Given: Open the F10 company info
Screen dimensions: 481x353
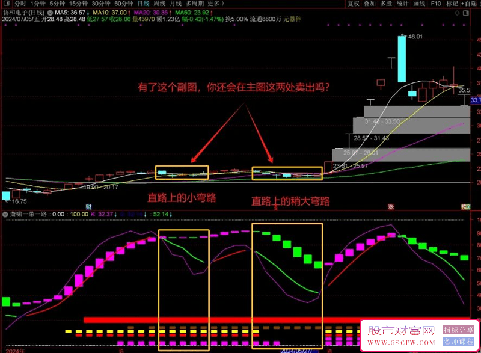Looking at the screenshot, I should tap(435, 4).
